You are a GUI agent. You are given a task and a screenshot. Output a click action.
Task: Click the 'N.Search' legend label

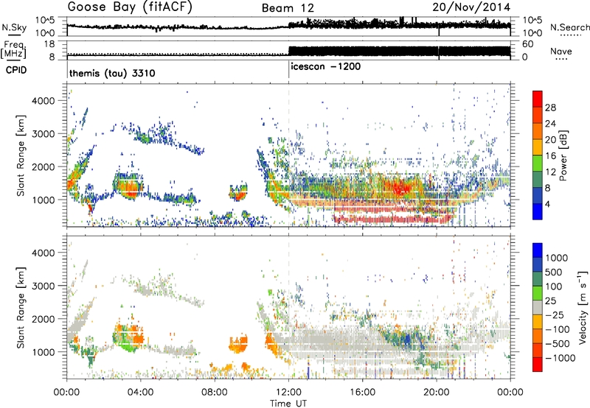(569, 27)
